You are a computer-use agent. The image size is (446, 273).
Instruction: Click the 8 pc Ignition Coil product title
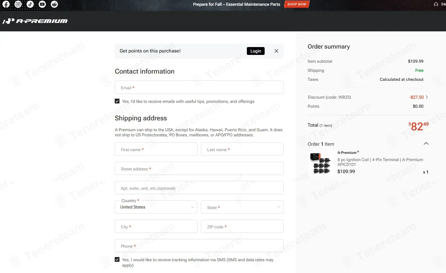(x=380, y=162)
